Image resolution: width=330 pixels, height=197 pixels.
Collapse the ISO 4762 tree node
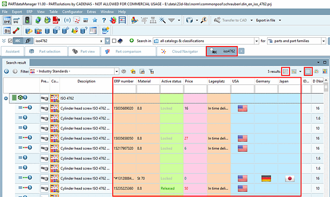(x=6, y=98)
